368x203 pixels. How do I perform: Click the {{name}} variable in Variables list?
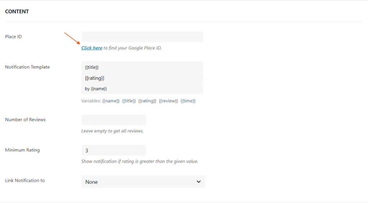[x=111, y=101]
